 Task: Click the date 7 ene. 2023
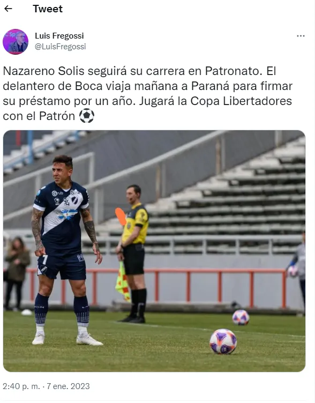tap(68, 386)
